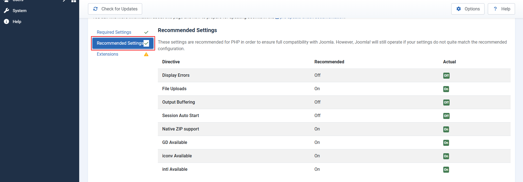This screenshot has width=523, height=182.
Task: Click the question mark icon on Help button
Action: pos(495,9)
